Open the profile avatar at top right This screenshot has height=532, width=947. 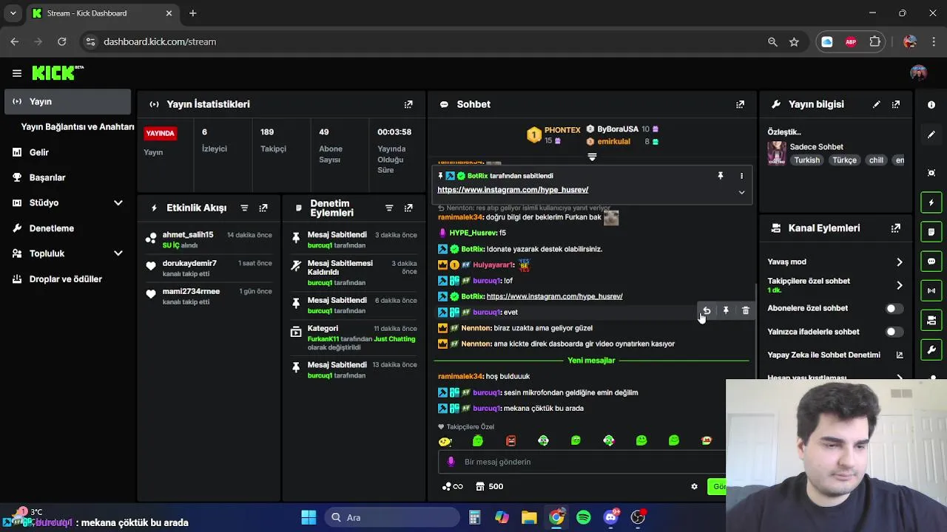click(918, 72)
